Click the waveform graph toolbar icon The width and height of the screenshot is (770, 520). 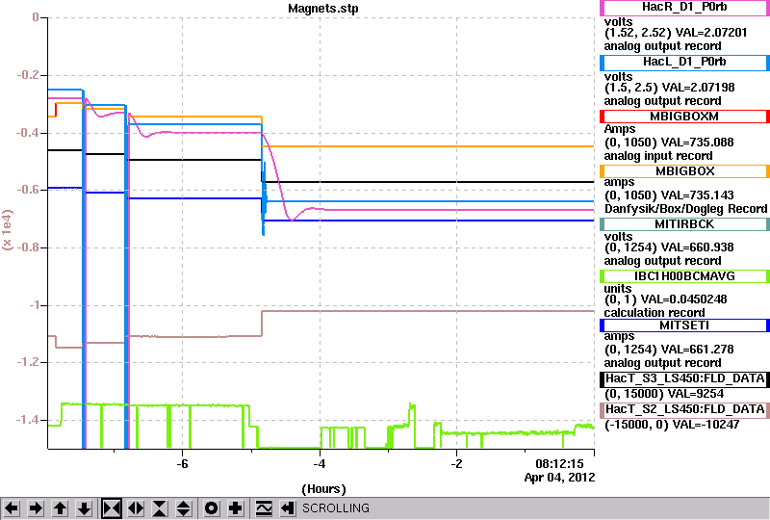264,508
